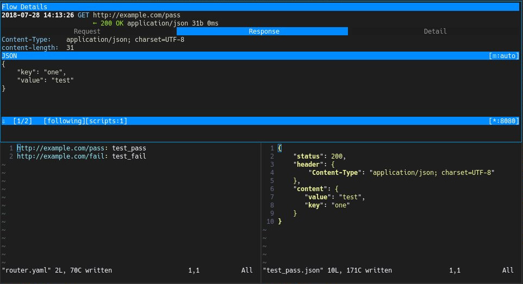
Task: Click the [following] indicator in status bar
Action: click(x=64, y=121)
